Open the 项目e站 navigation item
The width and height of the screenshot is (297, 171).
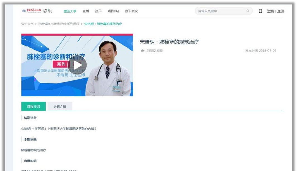(113, 11)
